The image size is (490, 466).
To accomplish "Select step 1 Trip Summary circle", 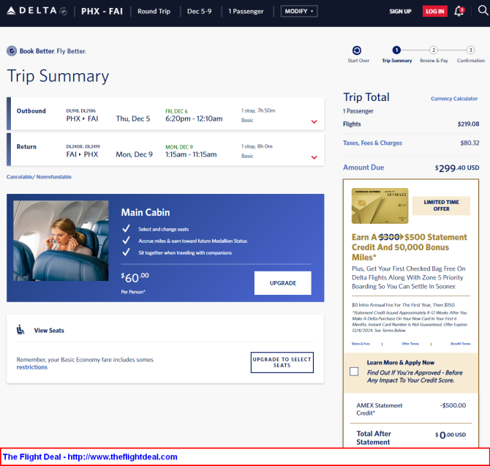I will click(x=396, y=50).
